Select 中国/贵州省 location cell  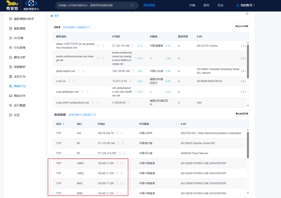[146, 143]
